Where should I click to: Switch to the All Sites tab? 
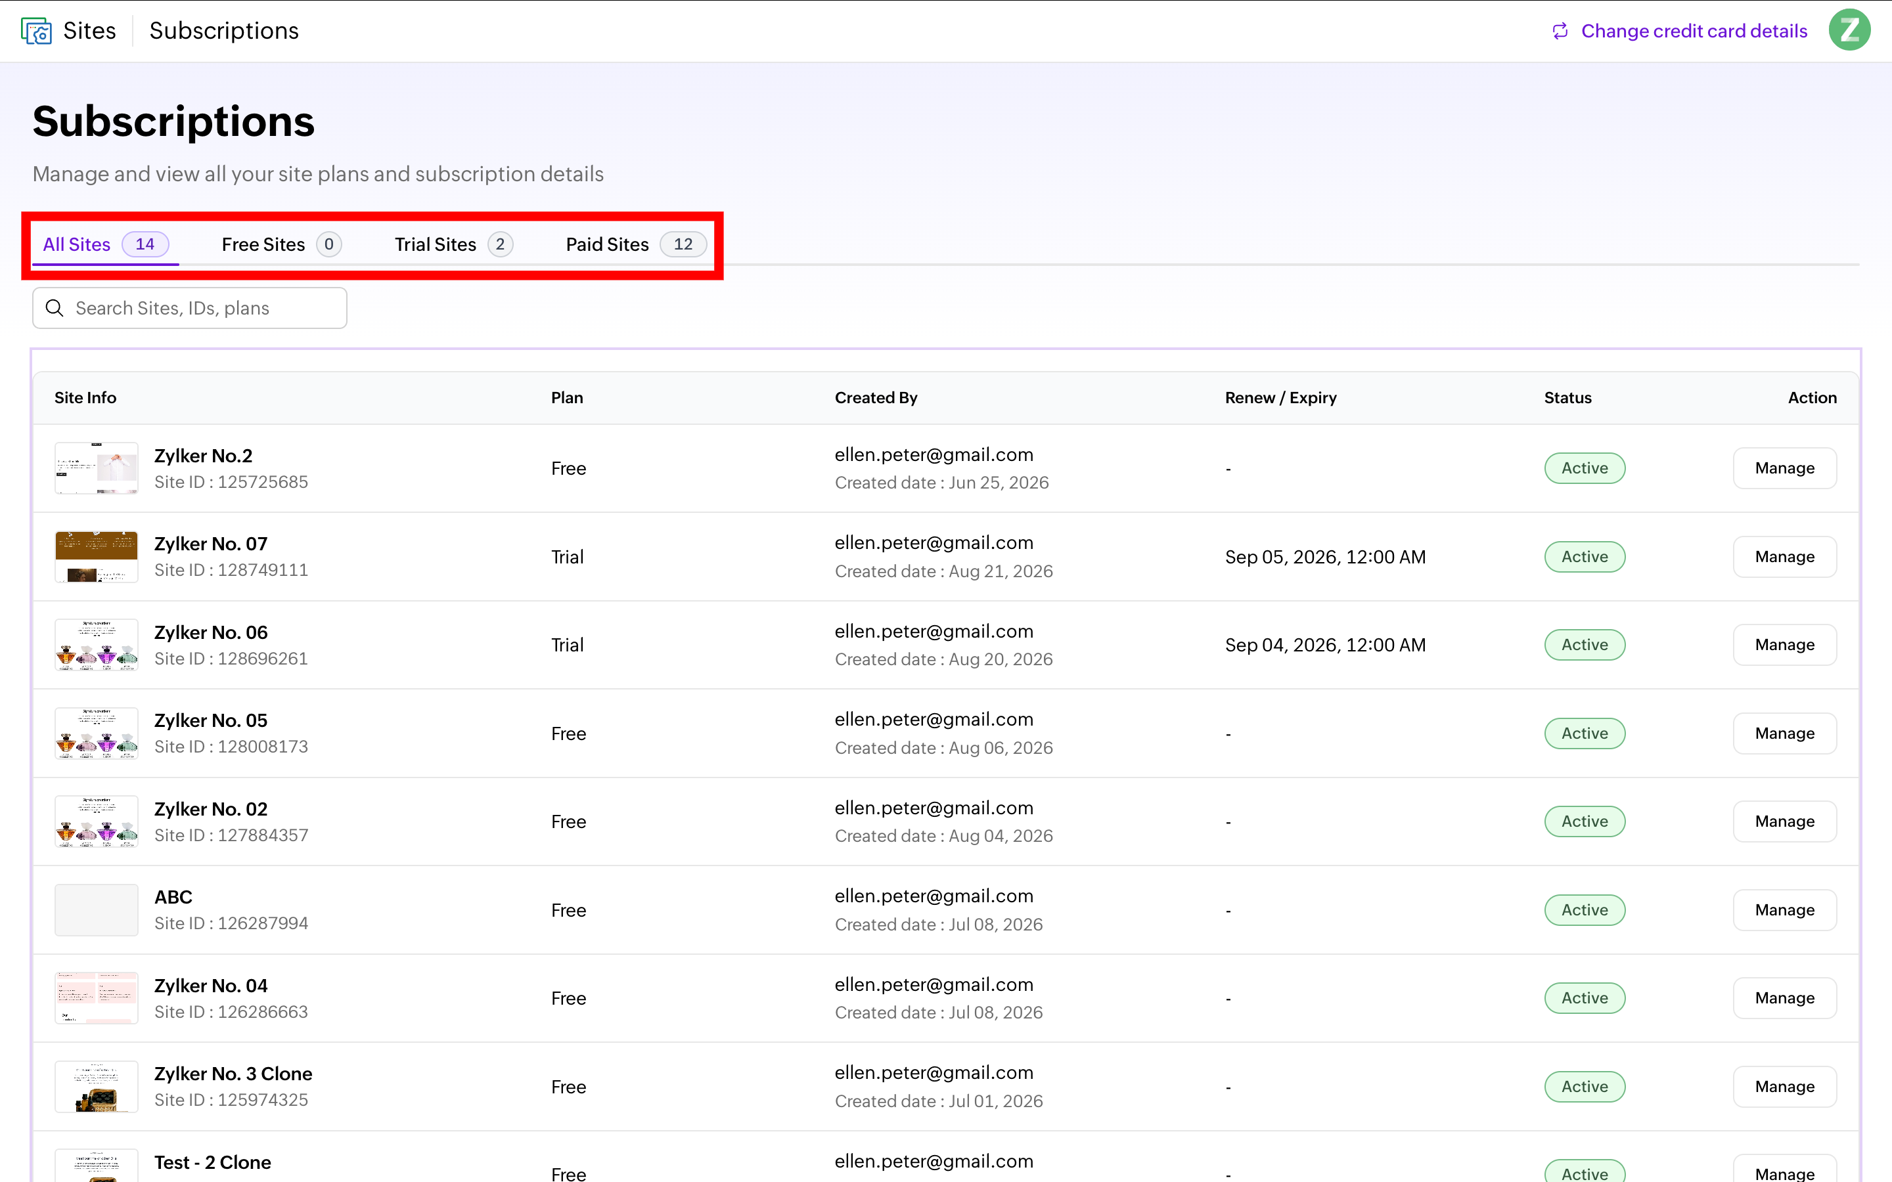click(x=106, y=245)
